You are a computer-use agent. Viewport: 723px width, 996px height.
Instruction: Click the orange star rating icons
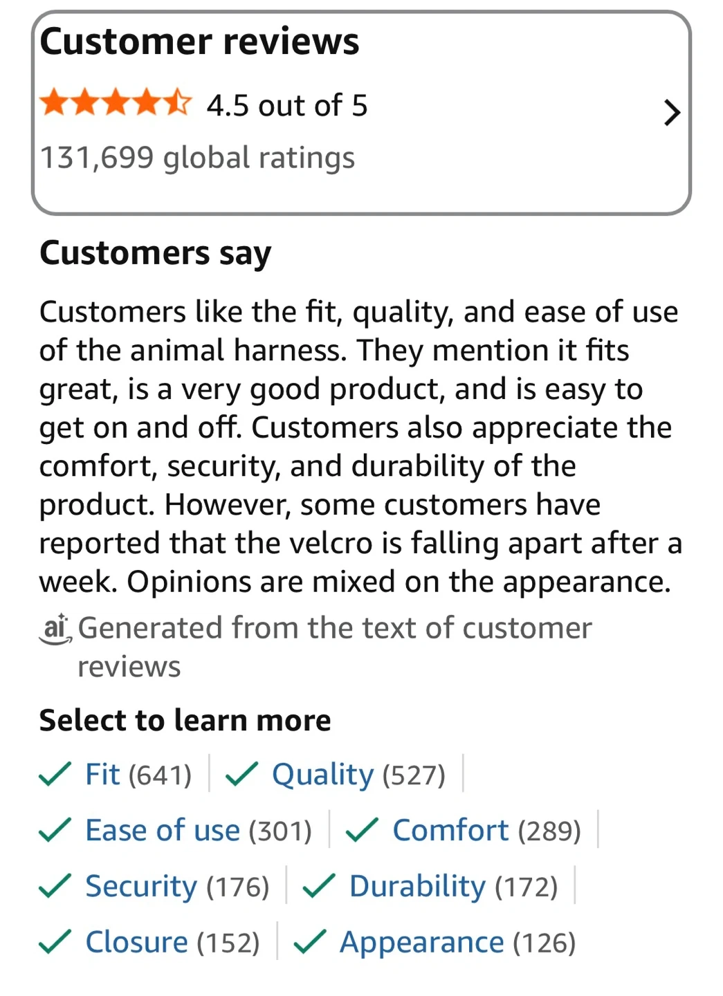116,104
